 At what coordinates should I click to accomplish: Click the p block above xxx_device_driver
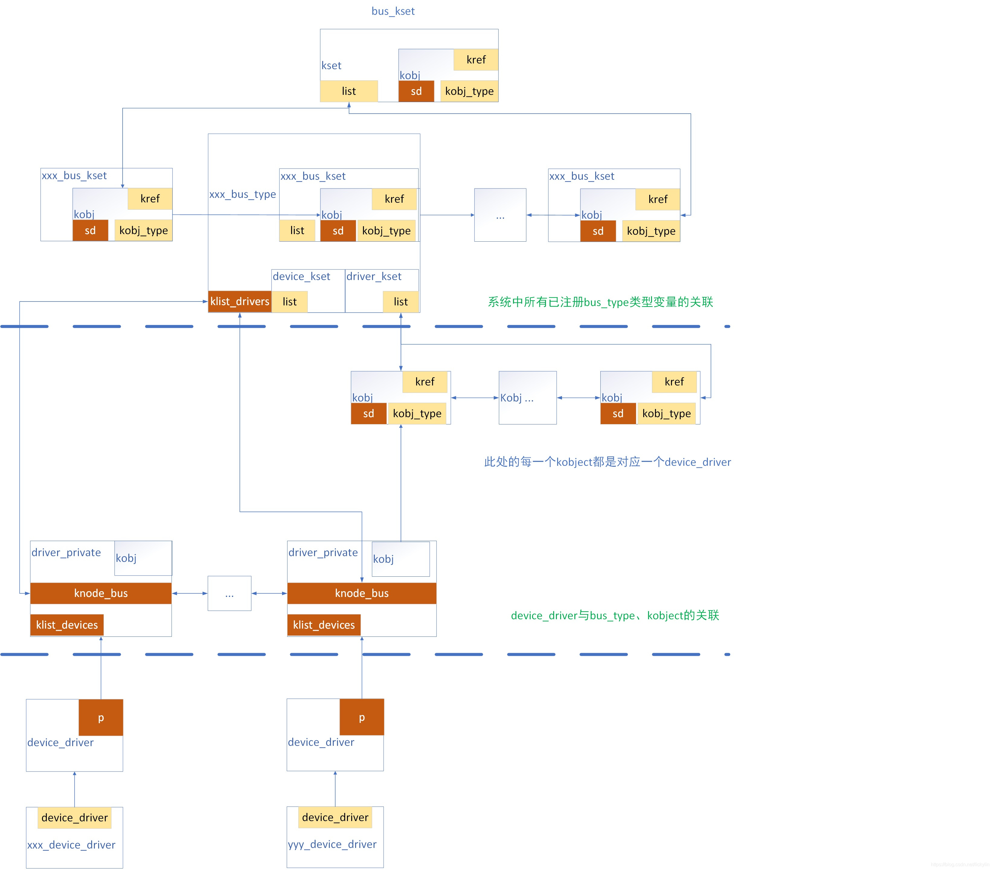pyautogui.click(x=101, y=717)
